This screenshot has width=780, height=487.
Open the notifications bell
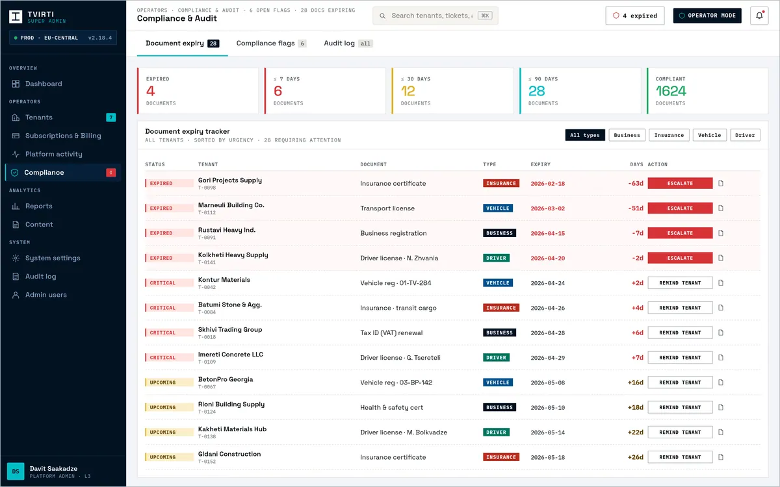click(759, 16)
